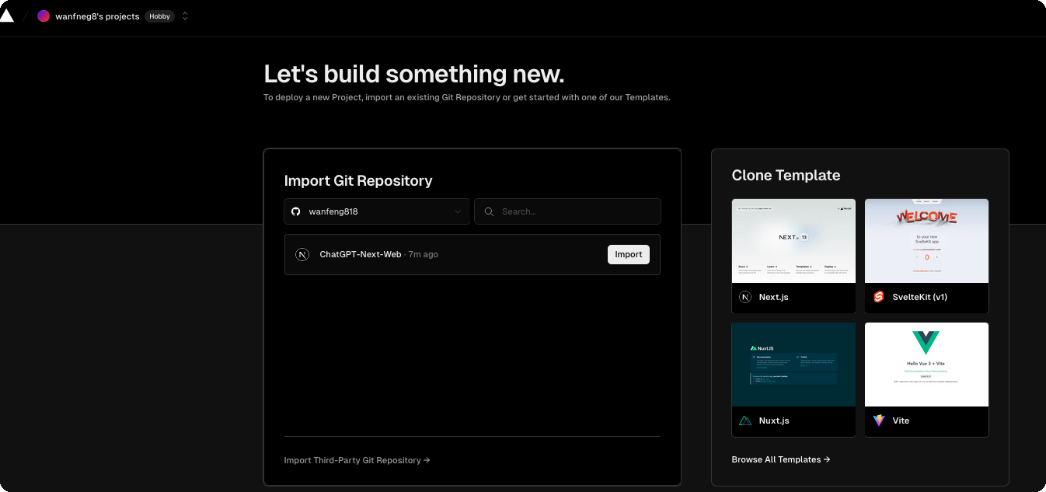The width and height of the screenshot is (1046, 492).
Task: Click the SvelteKit logo icon
Action: tap(879, 297)
